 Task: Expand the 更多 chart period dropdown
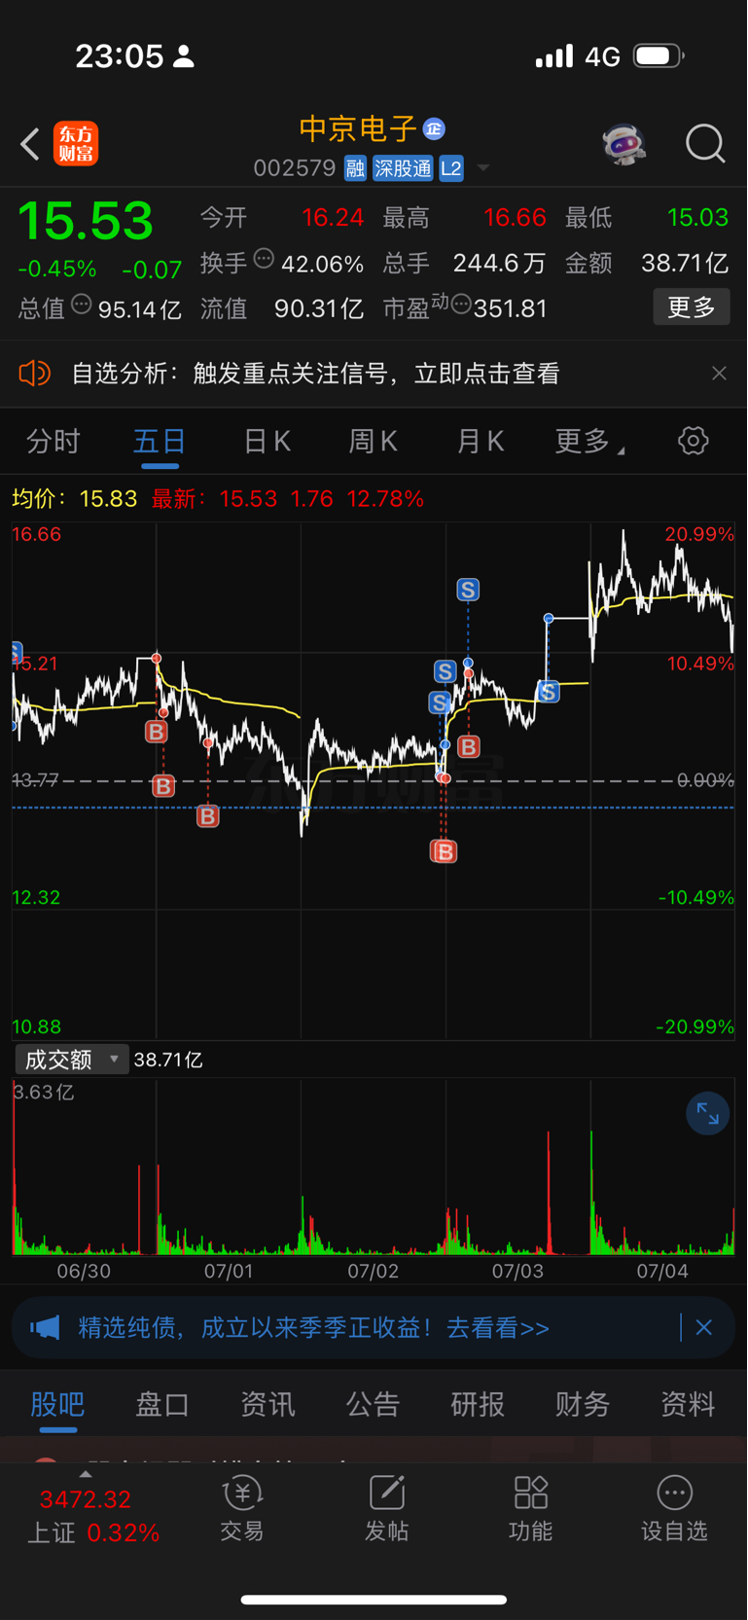point(588,442)
